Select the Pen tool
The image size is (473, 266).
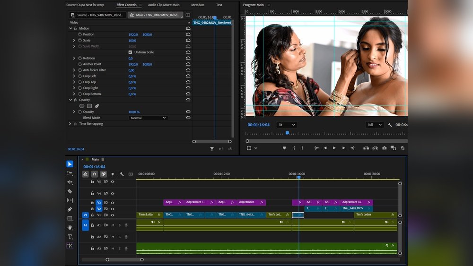[x=70, y=209]
